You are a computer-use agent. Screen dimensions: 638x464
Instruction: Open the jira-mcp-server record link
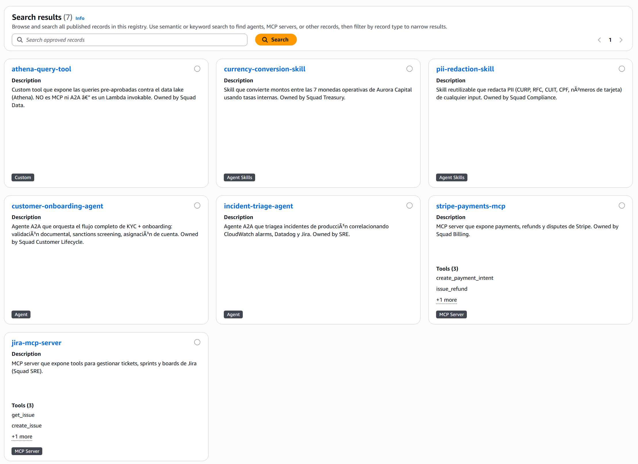tap(37, 343)
